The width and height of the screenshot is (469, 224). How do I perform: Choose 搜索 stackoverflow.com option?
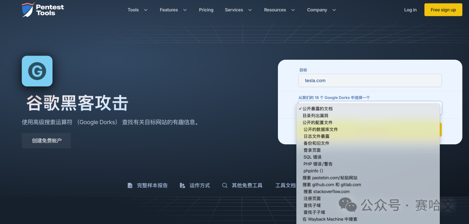[x=368, y=192]
